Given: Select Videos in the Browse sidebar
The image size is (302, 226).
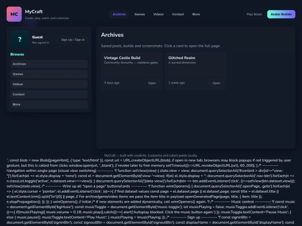Looking at the screenshot, I should click(49, 84).
